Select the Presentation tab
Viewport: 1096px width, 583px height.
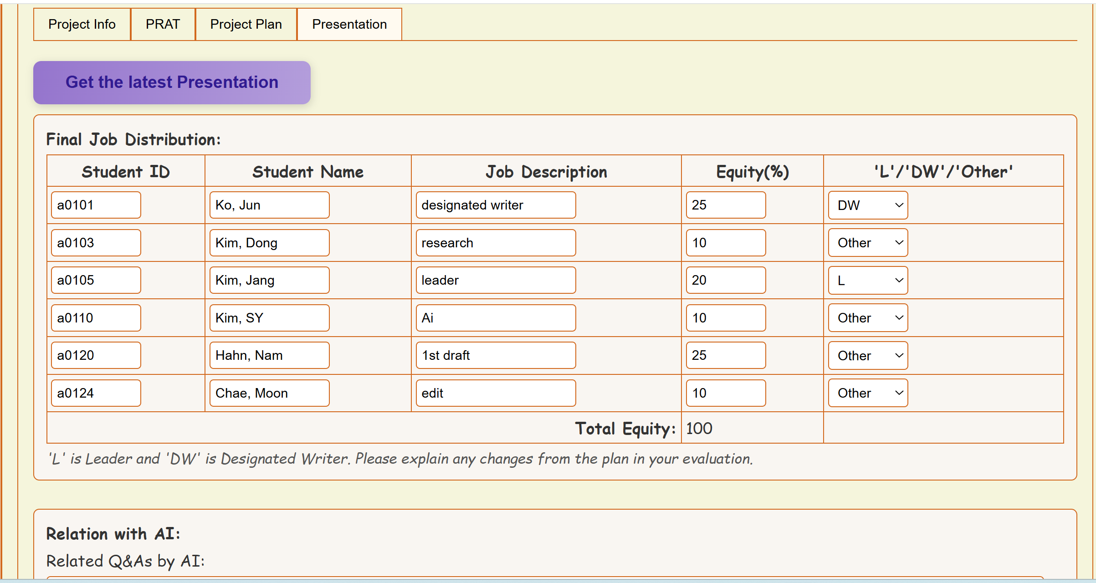[x=349, y=24]
